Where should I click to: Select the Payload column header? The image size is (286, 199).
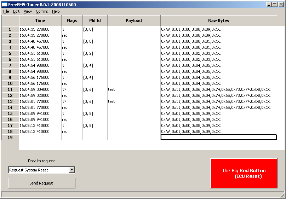134,21
